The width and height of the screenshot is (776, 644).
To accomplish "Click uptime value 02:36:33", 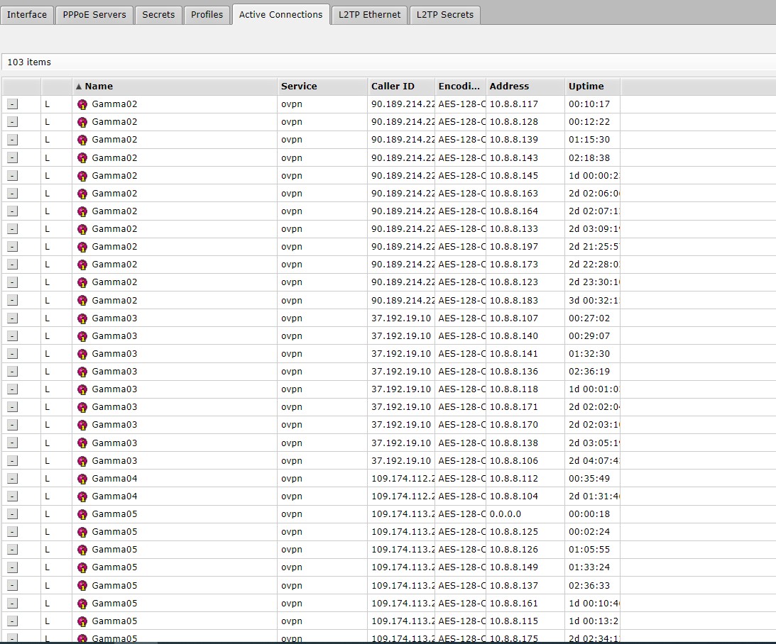I will pos(589,585).
